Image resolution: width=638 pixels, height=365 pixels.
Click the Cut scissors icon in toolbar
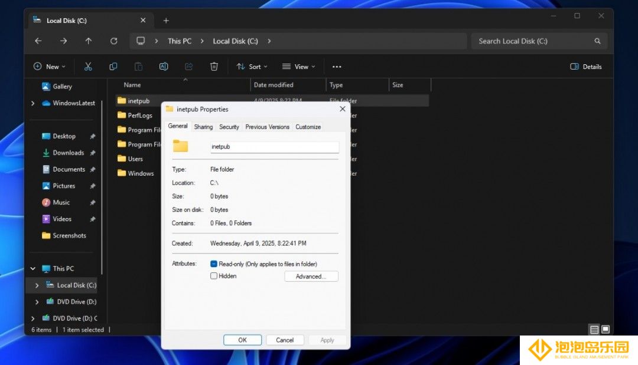pos(88,67)
